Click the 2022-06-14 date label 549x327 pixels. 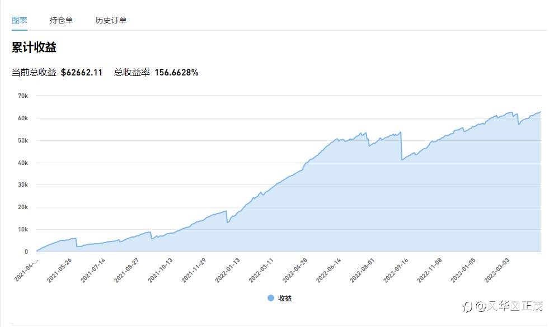point(328,271)
